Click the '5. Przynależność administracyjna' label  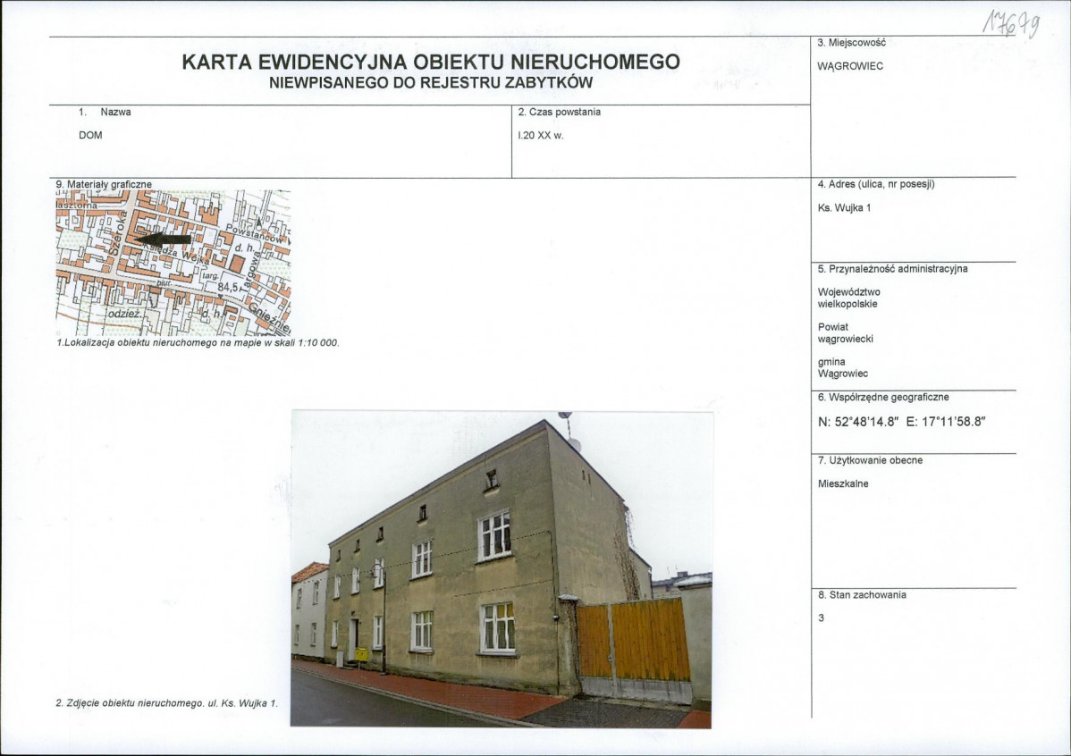[x=893, y=269]
